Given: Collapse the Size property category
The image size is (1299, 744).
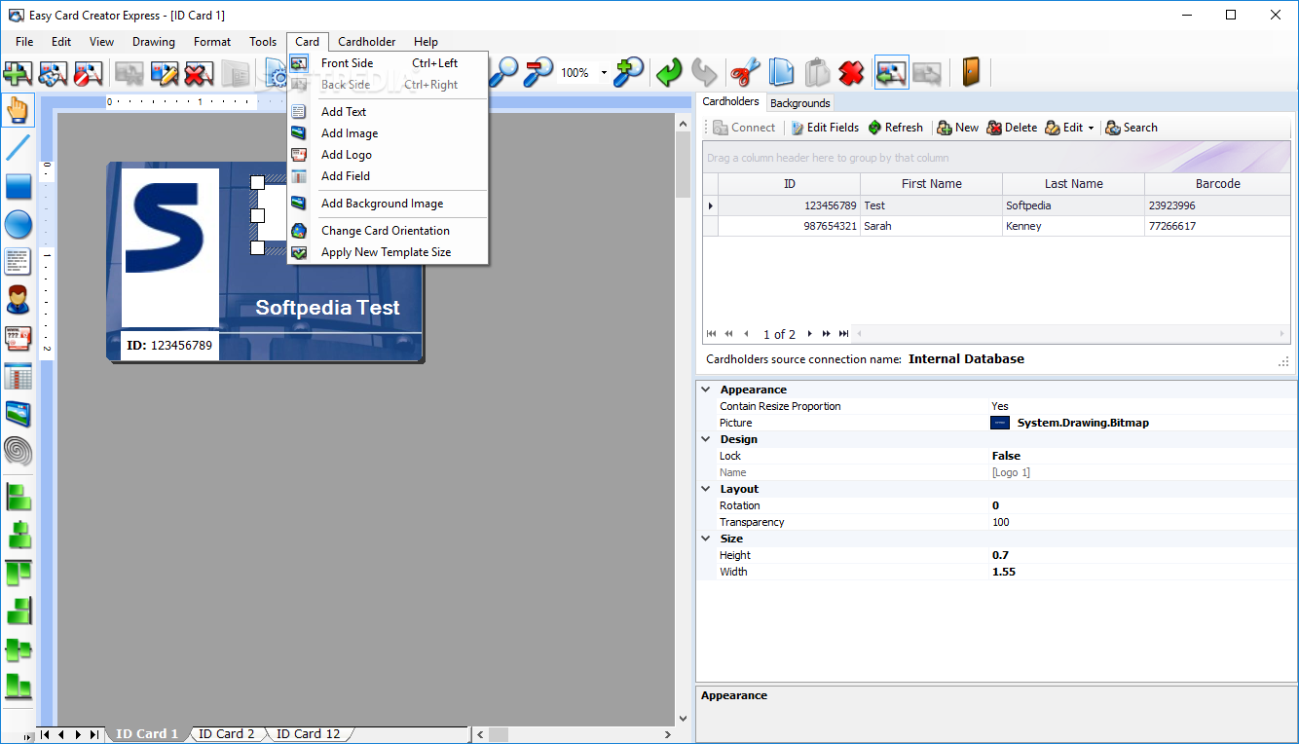Looking at the screenshot, I should point(706,539).
